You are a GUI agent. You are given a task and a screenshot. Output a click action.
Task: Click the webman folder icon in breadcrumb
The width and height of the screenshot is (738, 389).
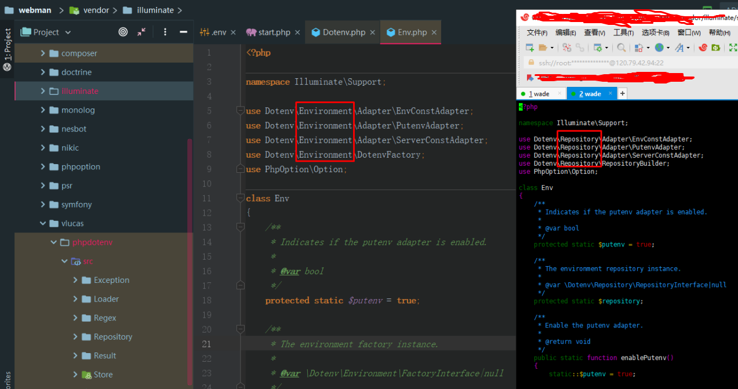tap(9, 10)
